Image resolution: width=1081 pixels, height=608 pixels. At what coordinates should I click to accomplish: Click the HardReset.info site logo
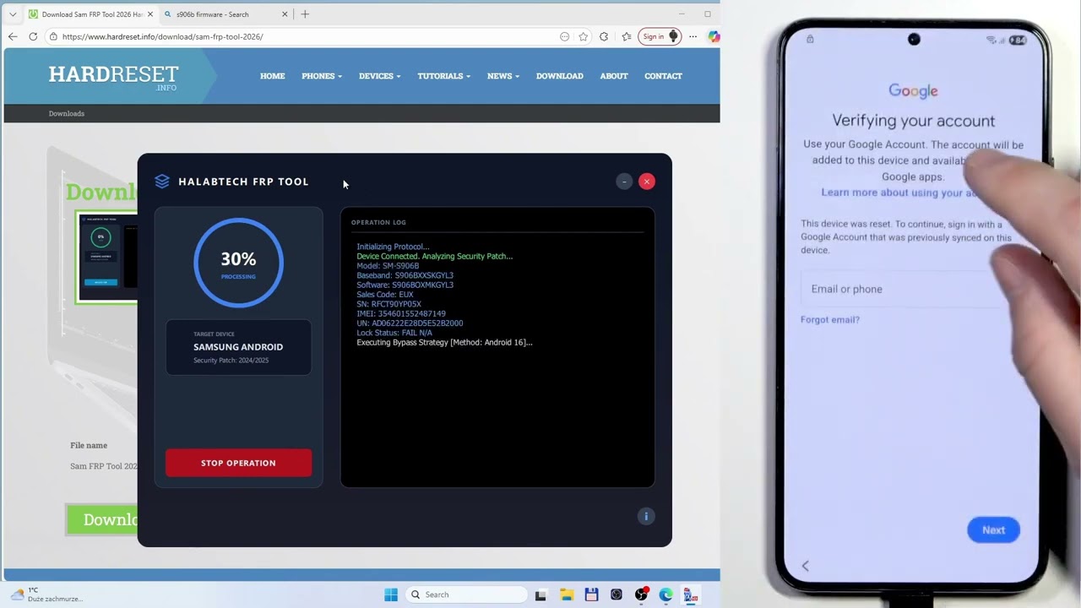113,76
